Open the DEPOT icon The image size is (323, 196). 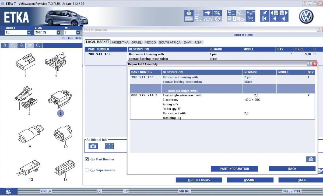pyautogui.click(x=241, y=13)
